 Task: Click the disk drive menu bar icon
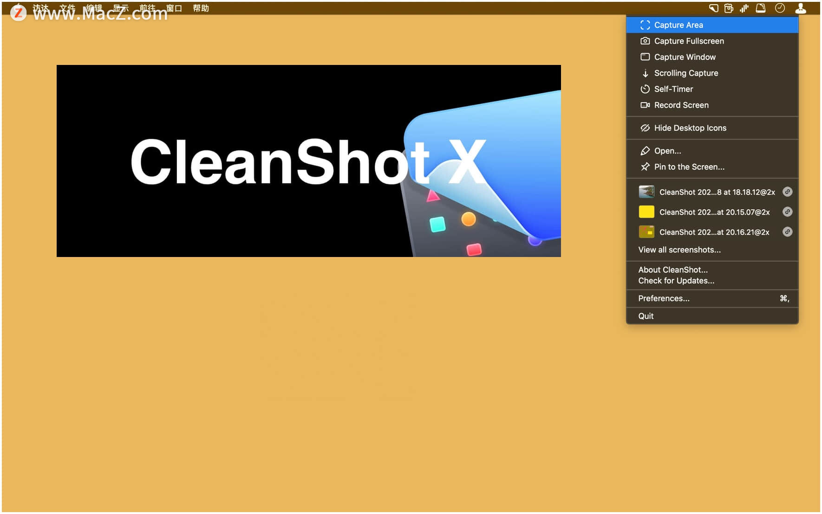pos(761,8)
